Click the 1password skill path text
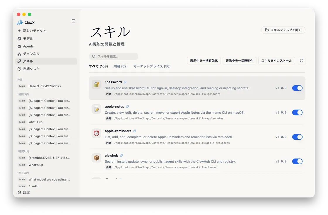Screen dimensions: 328x215 167,94
